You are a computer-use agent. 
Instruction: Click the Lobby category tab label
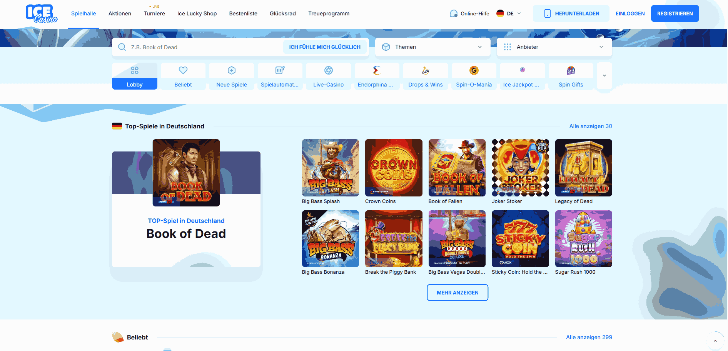(x=135, y=84)
